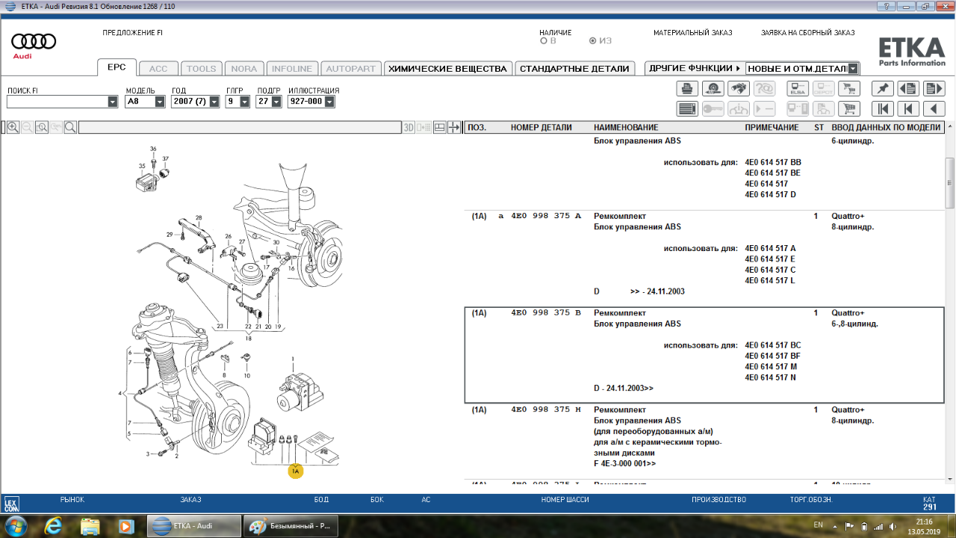
Task: Switch to the NORA tab
Action: (243, 68)
